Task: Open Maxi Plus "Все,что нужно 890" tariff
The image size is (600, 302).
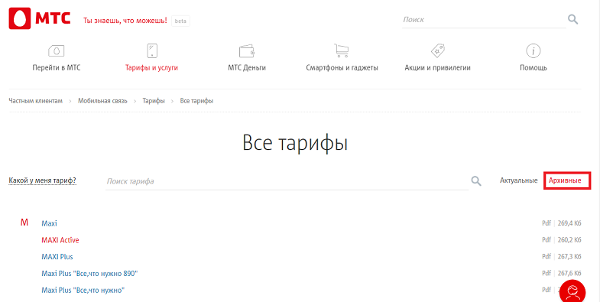Action: click(89, 274)
